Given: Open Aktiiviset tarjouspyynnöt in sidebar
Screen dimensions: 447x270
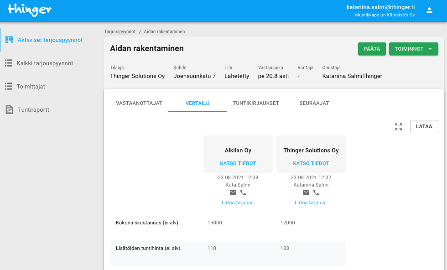Looking at the screenshot, I should (50, 40).
